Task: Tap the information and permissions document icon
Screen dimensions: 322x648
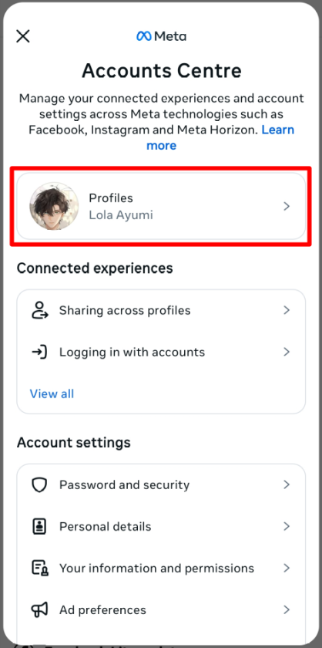Action: tap(40, 569)
